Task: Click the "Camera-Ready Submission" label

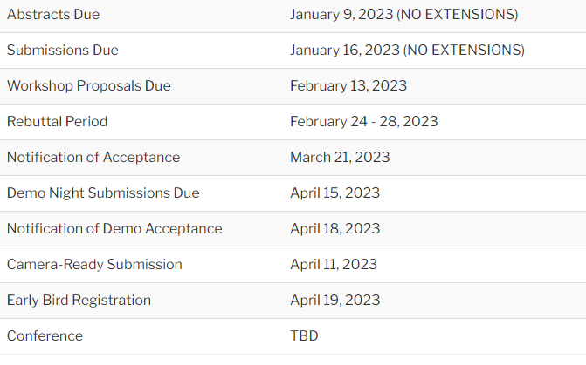Action: click(x=94, y=265)
